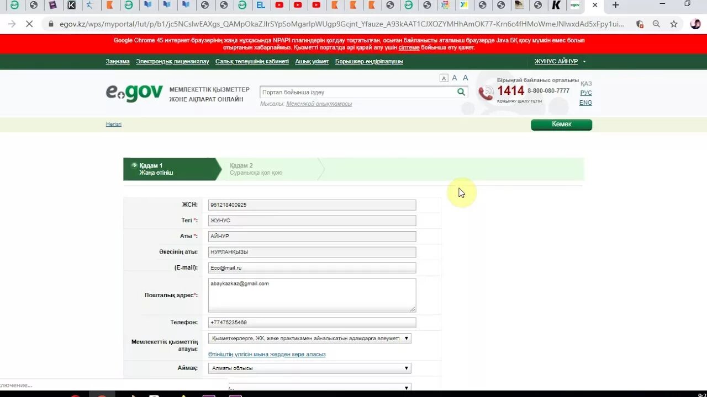
Task: Open Мекенжай анықтамасы example link
Action: [319, 104]
